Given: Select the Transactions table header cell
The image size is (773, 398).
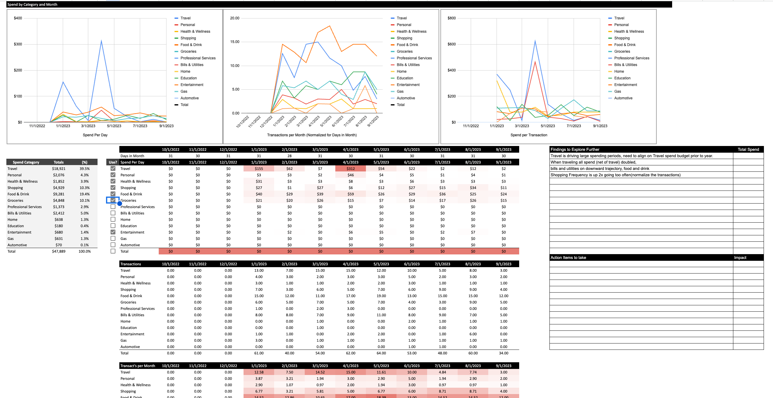Looking at the screenshot, I should (x=139, y=264).
